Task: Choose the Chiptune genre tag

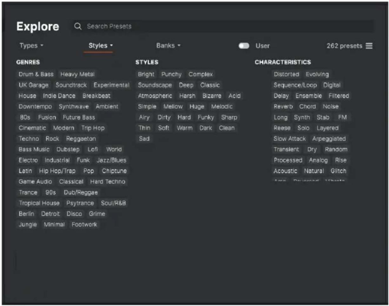Action: tap(114, 171)
